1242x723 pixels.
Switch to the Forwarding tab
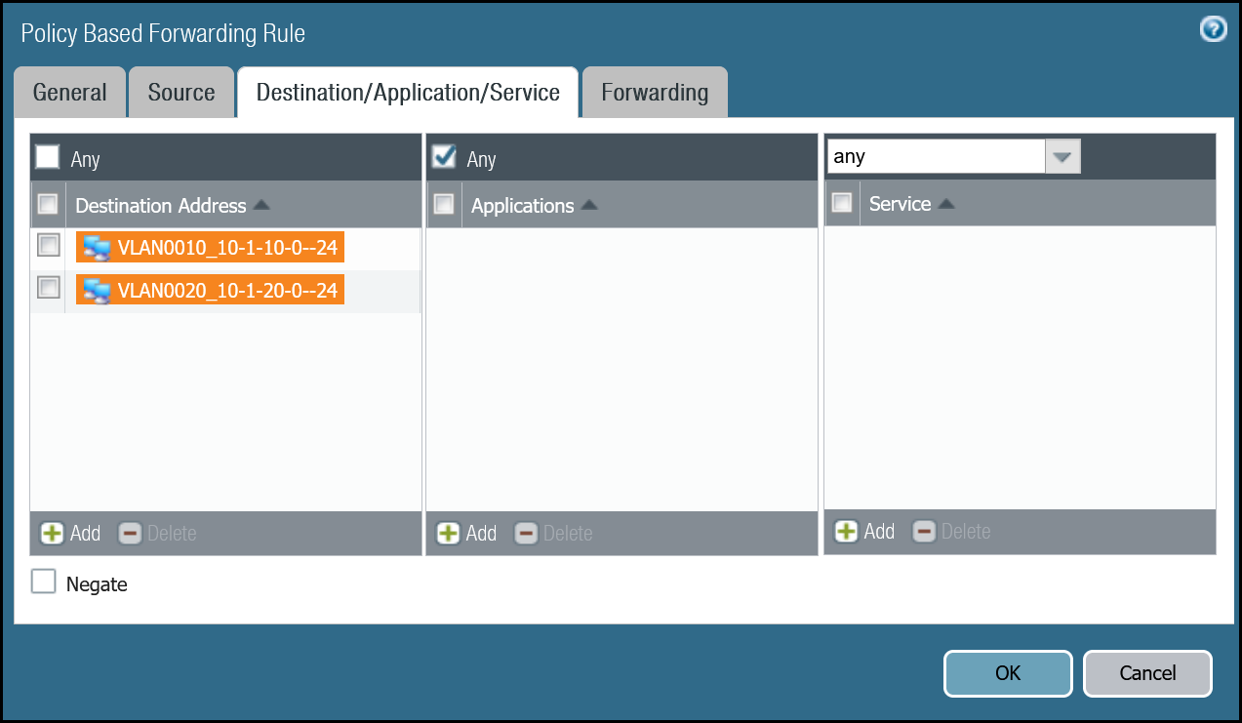click(655, 93)
